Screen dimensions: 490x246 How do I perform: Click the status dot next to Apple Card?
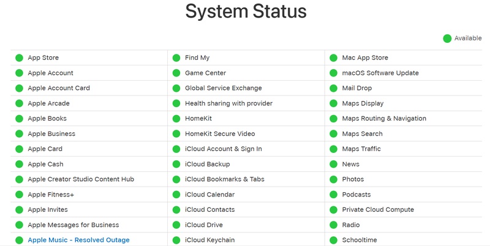20,149
